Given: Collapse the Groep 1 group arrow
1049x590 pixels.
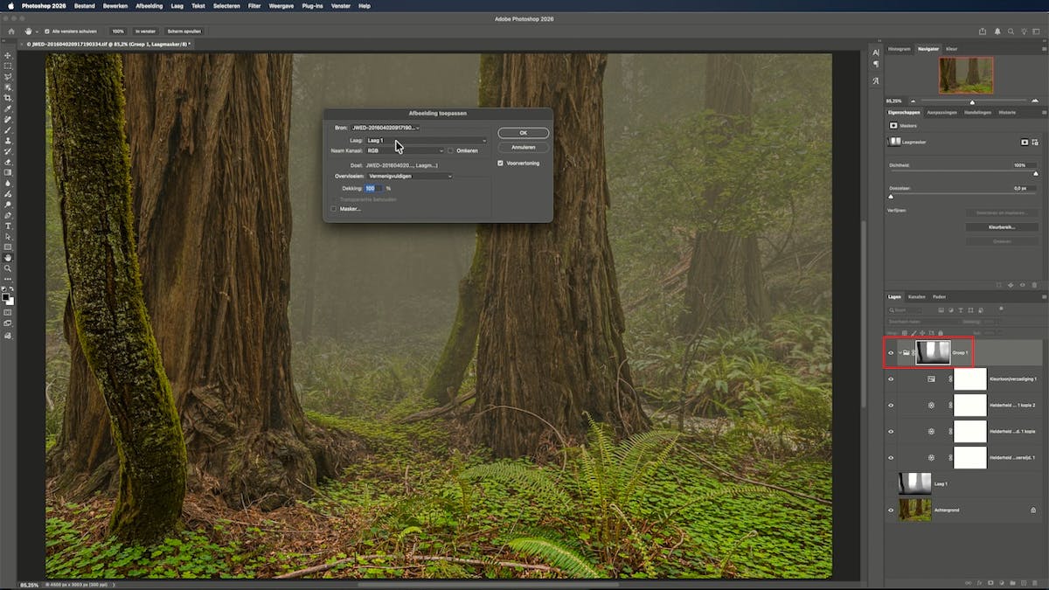Looking at the screenshot, I should (900, 353).
